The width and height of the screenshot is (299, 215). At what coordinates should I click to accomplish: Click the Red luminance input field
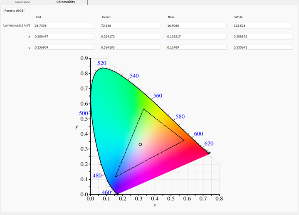(63, 26)
